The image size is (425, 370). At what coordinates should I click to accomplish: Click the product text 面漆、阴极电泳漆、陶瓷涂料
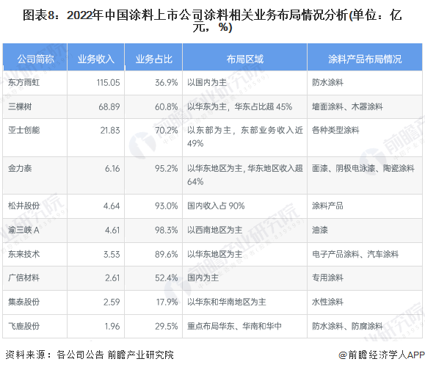click(x=363, y=168)
